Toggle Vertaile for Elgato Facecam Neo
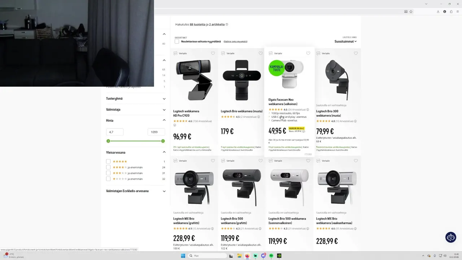The width and height of the screenshot is (462, 260). [x=275, y=53]
